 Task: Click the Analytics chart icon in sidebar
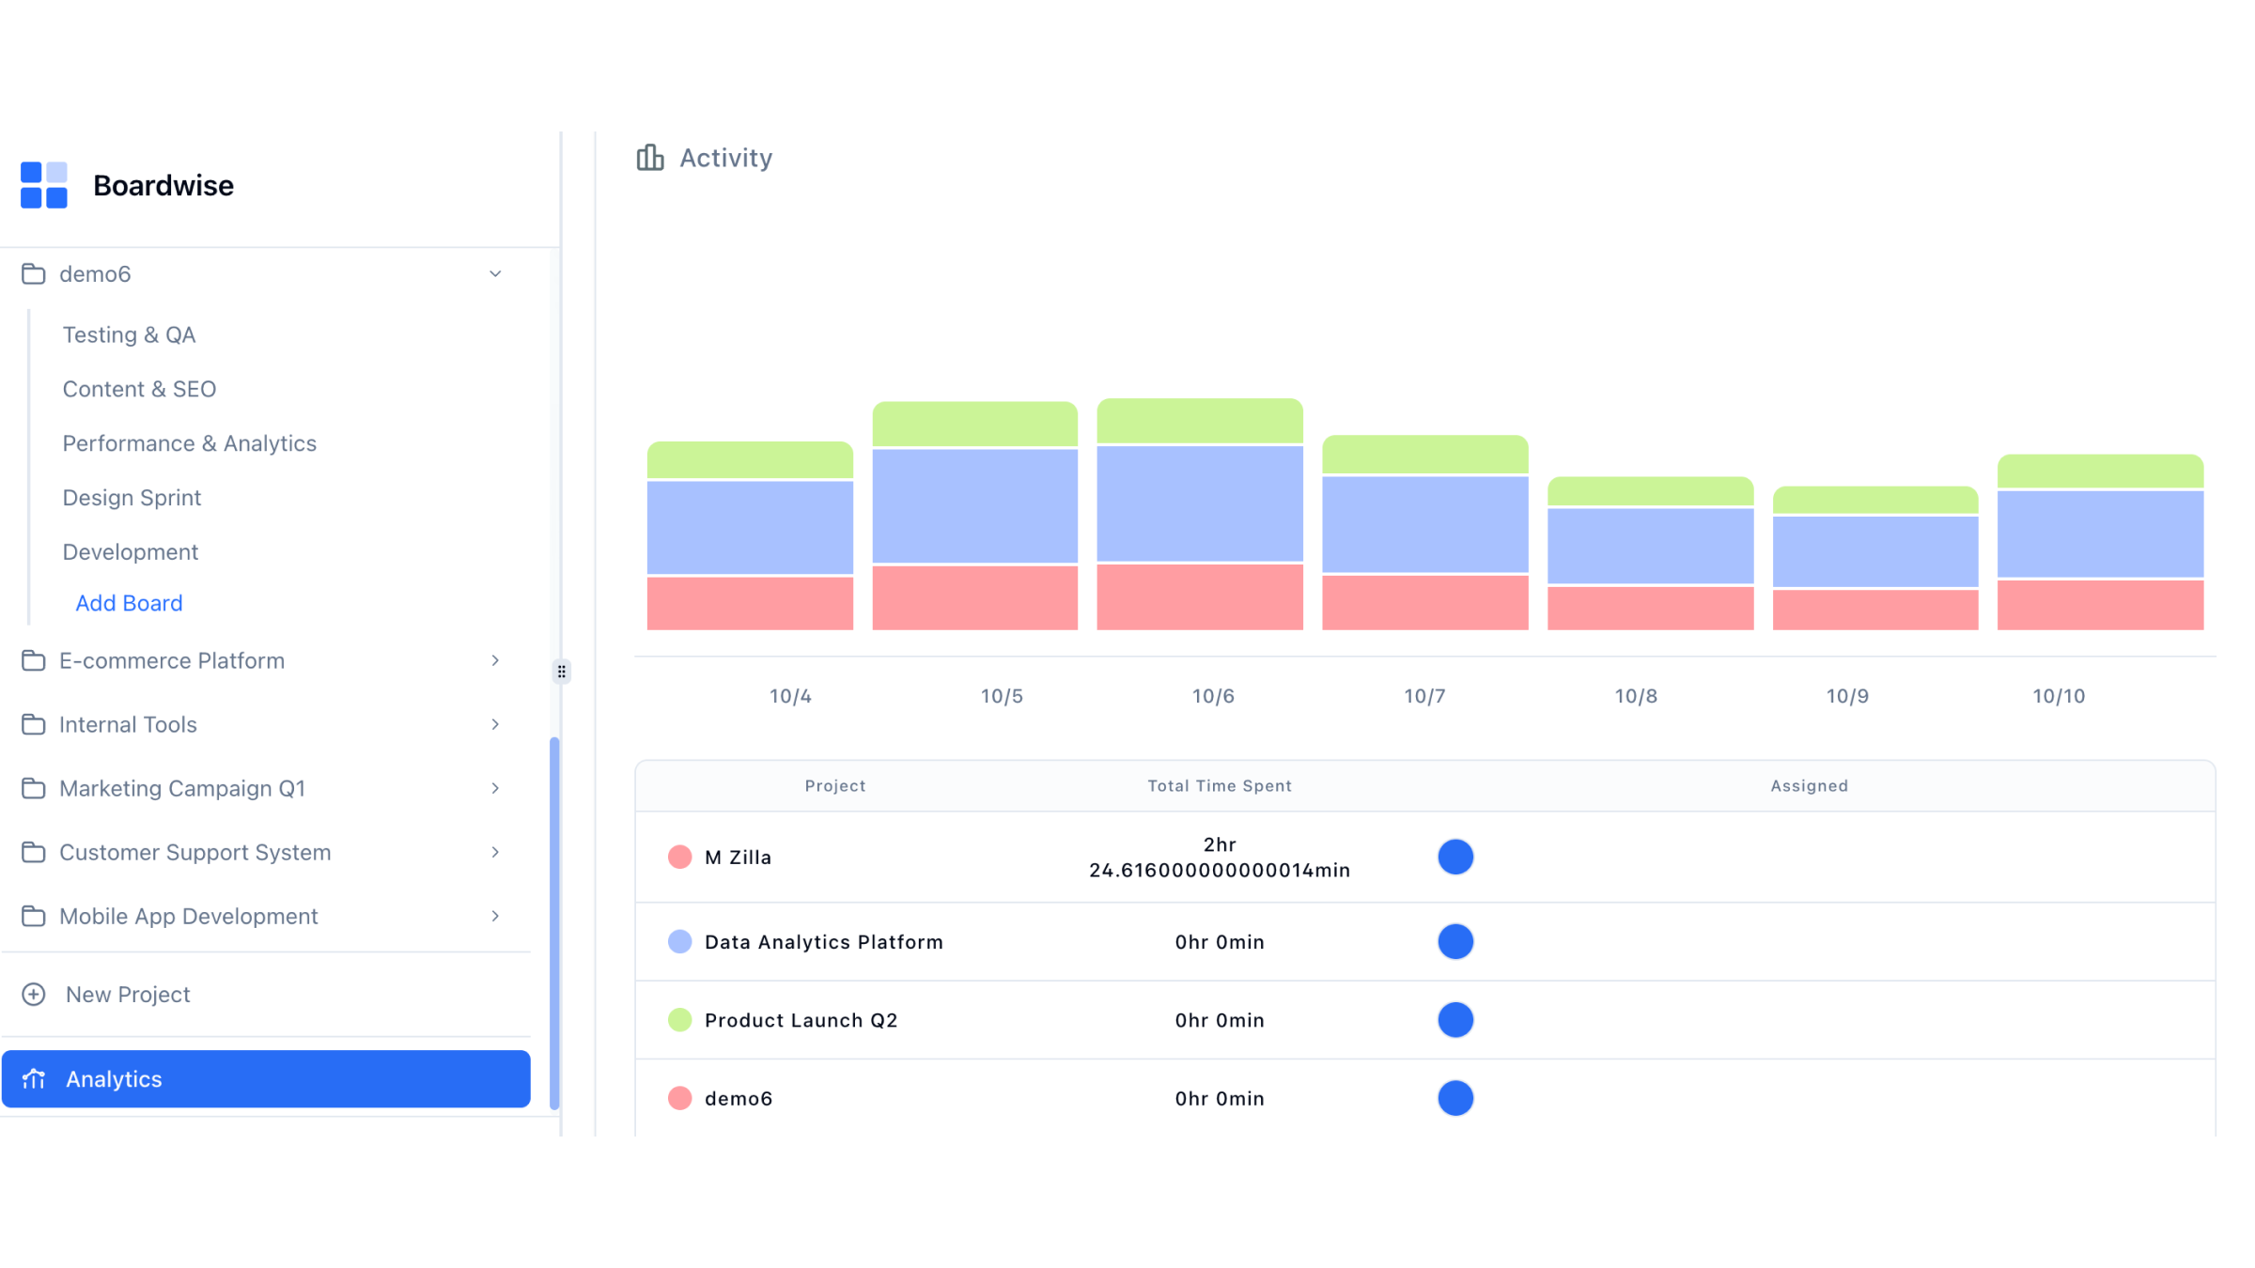34,1079
